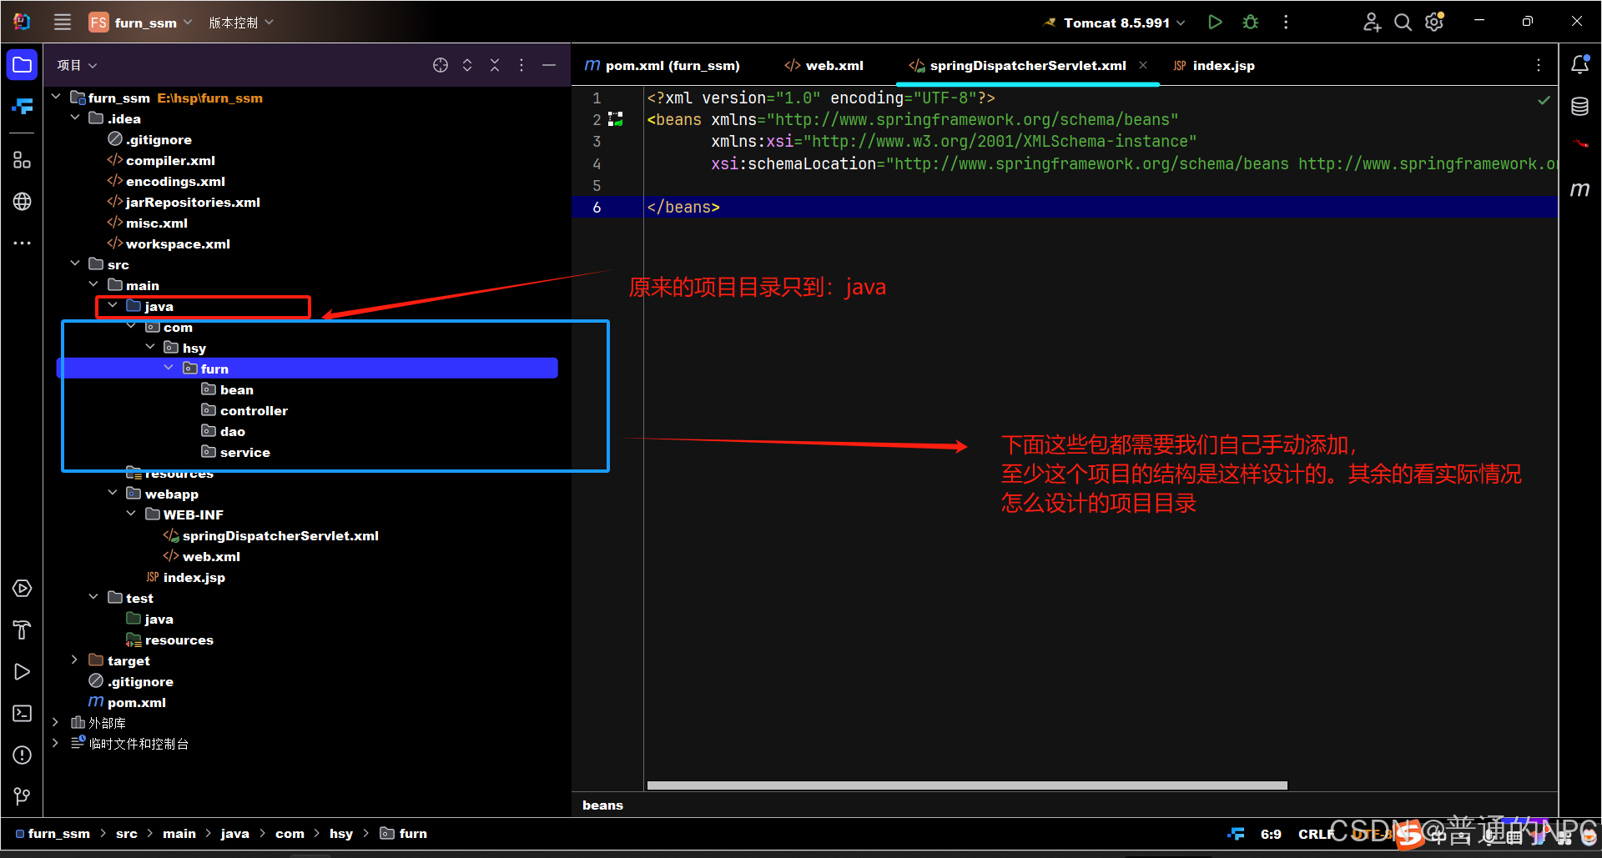Open the 项目 view mode dropdown
The width and height of the screenshot is (1602, 858).
coord(77,65)
